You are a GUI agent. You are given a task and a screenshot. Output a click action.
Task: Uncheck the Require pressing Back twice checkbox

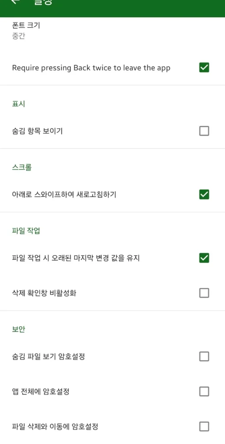(x=204, y=68)
